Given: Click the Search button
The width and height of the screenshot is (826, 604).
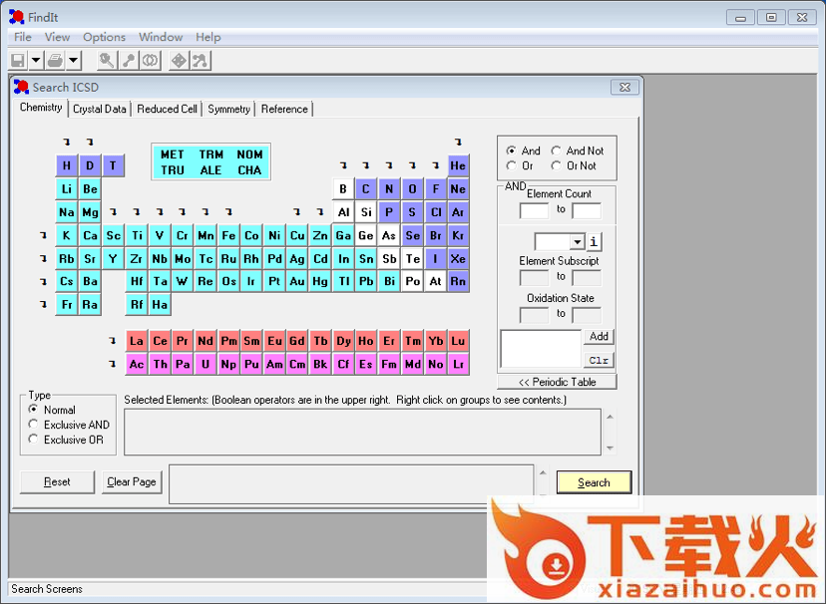Looking at the screenshot, I should pos(594,482).
